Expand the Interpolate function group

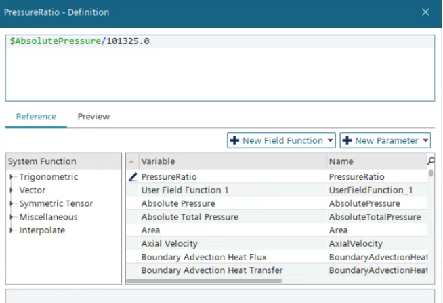[12, 230]
